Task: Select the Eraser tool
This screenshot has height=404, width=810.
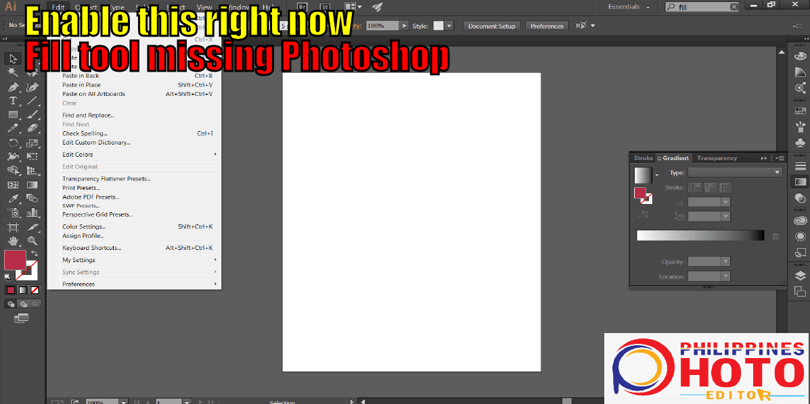Action: tap(32, 128)
